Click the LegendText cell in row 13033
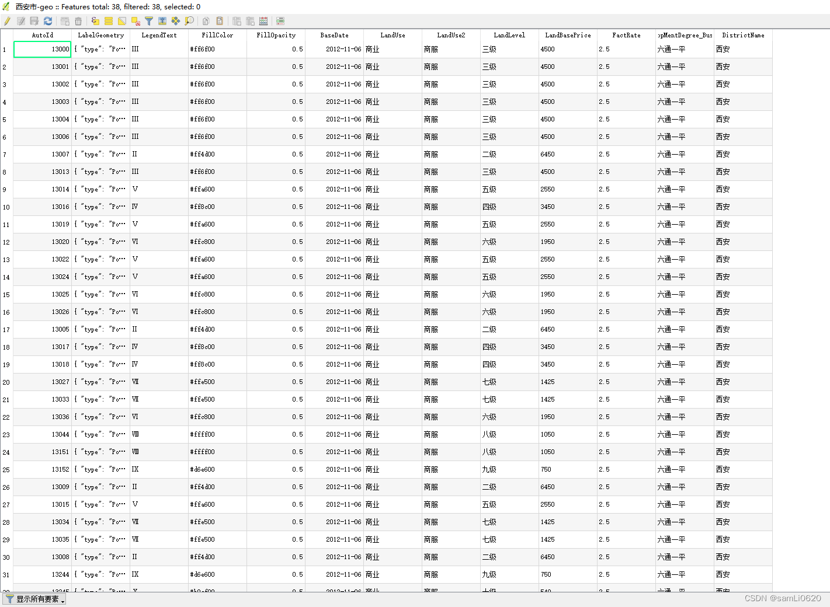830x607 pixels. click(159, 399)
